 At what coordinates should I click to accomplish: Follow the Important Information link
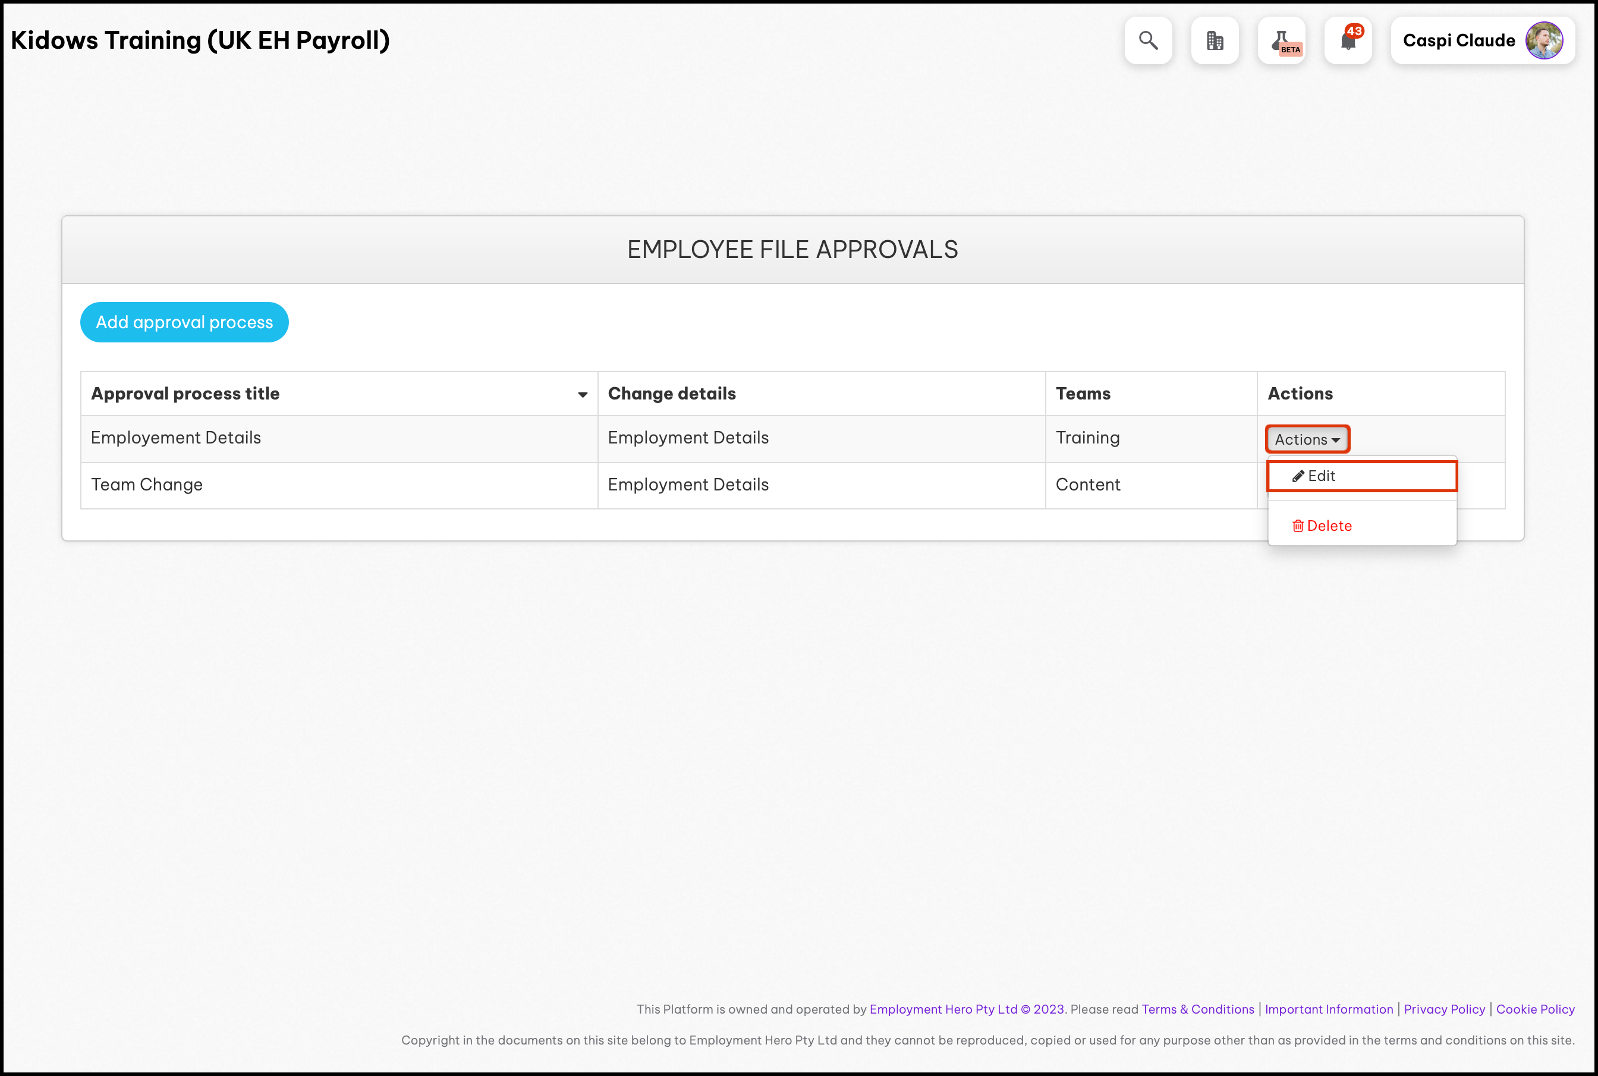(x=1328, y=1009)
